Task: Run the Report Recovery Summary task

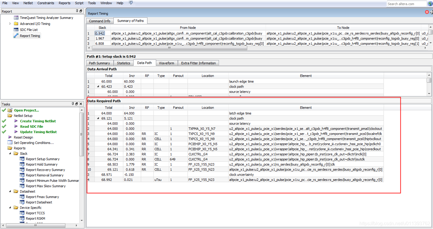Action: pos(45,169)
